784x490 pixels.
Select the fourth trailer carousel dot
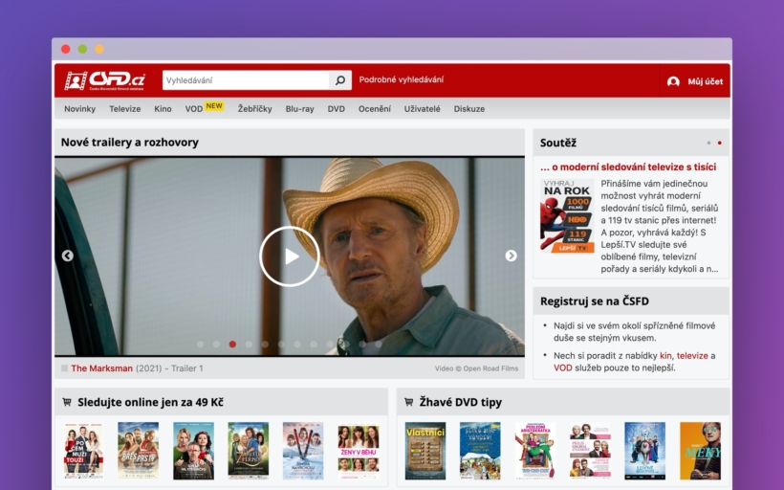249,345
